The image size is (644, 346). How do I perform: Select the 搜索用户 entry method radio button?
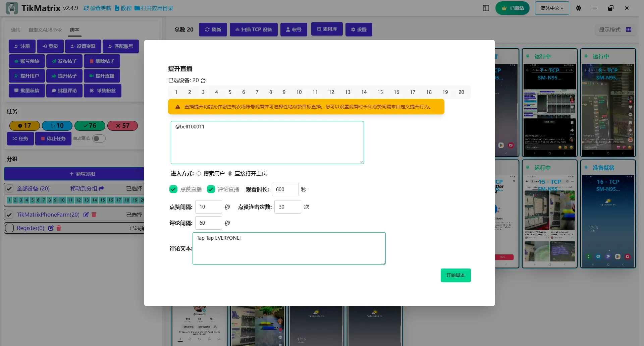(199, 173)
